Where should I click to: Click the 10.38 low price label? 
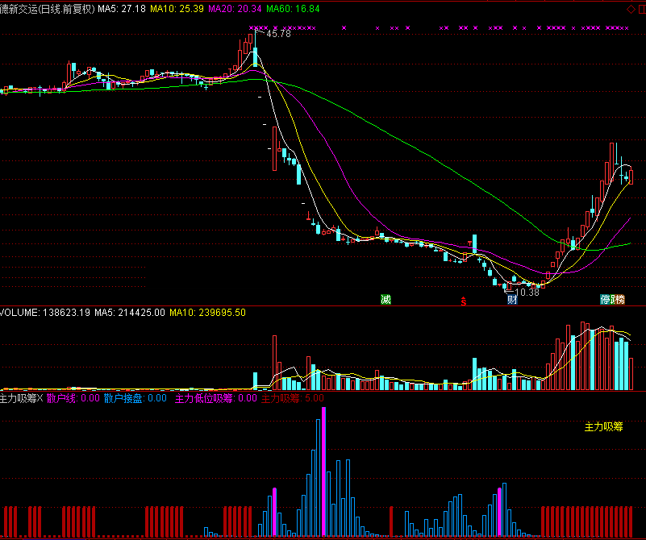[527, 293]
